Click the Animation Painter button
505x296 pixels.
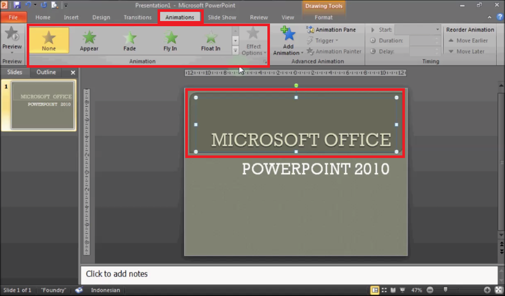point(334,51)
